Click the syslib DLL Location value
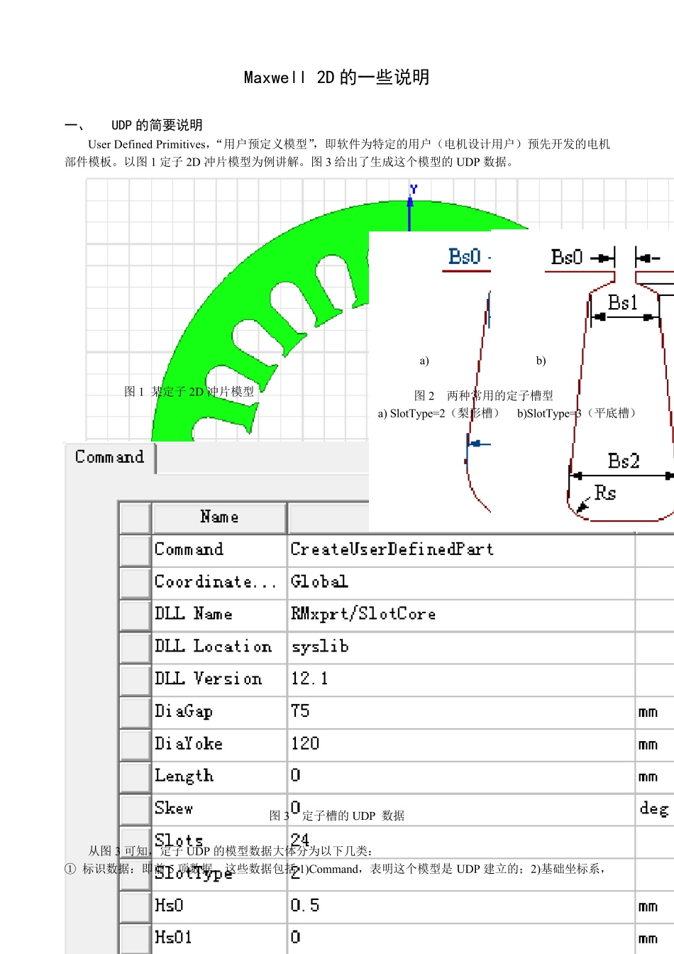Screen dimensions: 674x954 [x=460, y=647]
